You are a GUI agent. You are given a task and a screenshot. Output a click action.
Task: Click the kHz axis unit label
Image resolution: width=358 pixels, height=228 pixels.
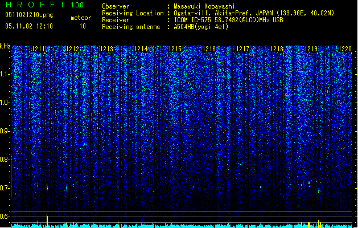click(x=5, y=46)
